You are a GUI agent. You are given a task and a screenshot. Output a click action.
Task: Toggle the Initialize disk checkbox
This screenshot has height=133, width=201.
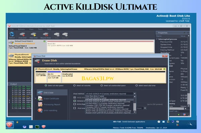[74, 101]
